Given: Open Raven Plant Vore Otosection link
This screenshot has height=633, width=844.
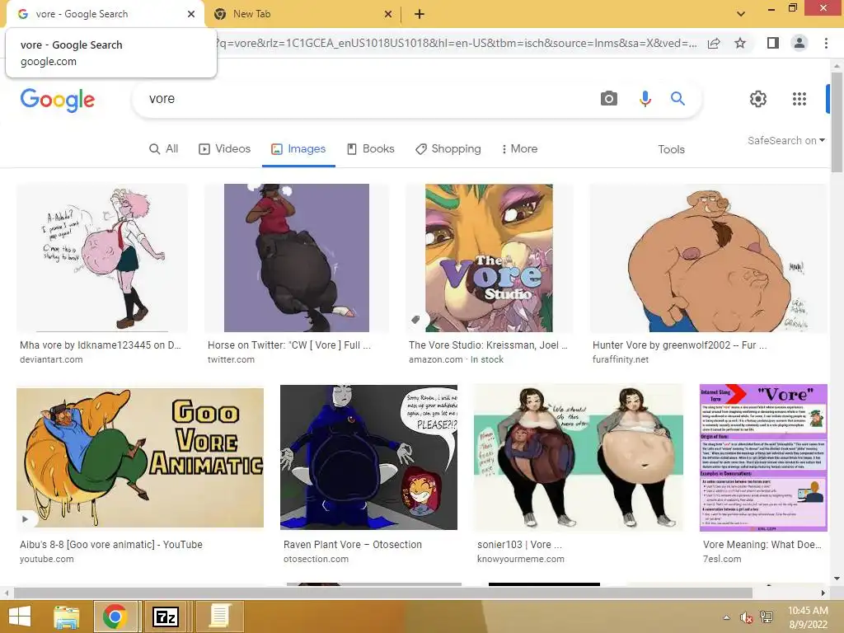Looking at the screenshot, I should [353, 544].
